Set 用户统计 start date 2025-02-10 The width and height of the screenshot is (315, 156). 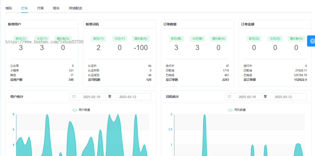[x=92, y=97]
